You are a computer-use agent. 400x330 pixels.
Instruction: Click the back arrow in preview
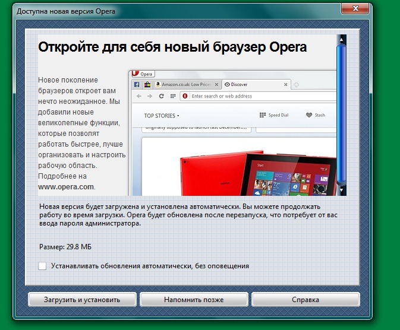(x=138, y=96)
